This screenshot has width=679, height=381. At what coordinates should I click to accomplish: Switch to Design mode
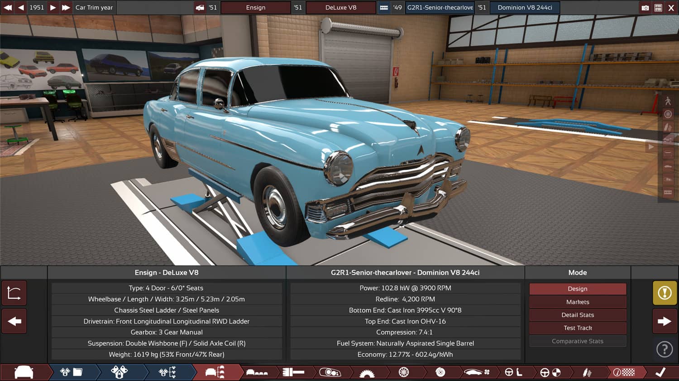click(578, 288)
